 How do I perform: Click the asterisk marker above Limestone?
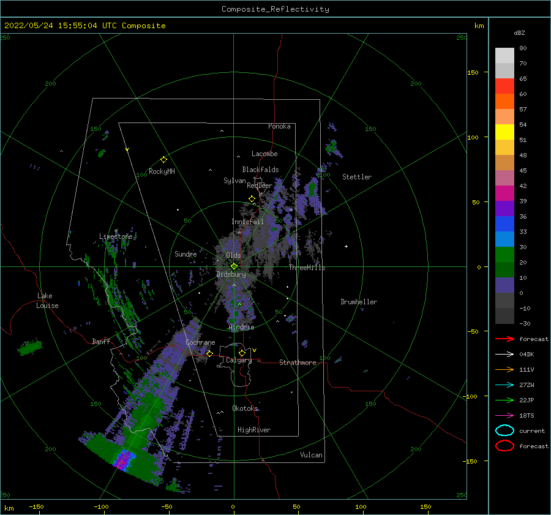click(x=116, y=231)
